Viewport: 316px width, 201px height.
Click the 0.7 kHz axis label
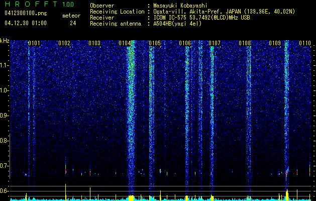4,166
